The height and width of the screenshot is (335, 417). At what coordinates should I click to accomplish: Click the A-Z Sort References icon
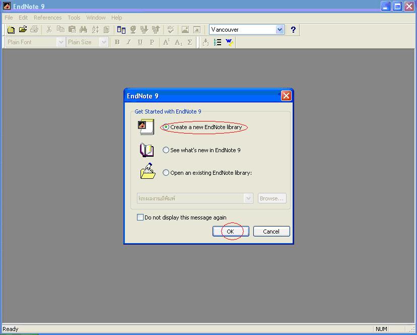95,30
